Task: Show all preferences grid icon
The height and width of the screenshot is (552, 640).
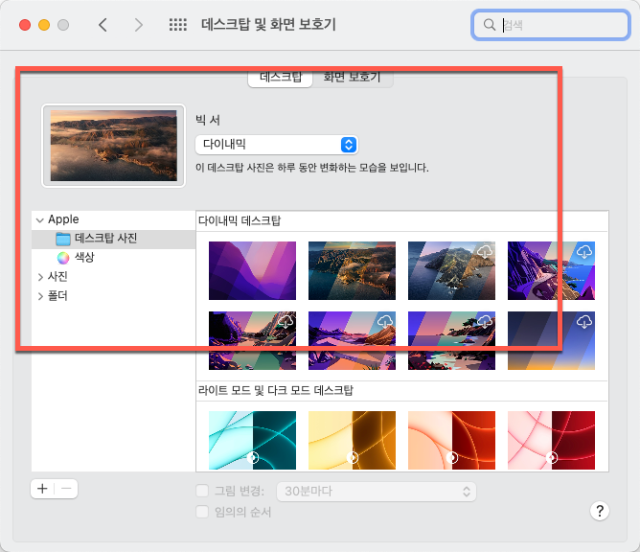Action: (x=178, y=25)
